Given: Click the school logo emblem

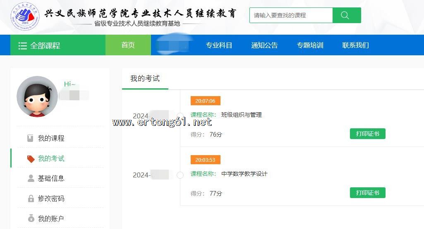Looking at the screenshot, I should click(24, 17).
